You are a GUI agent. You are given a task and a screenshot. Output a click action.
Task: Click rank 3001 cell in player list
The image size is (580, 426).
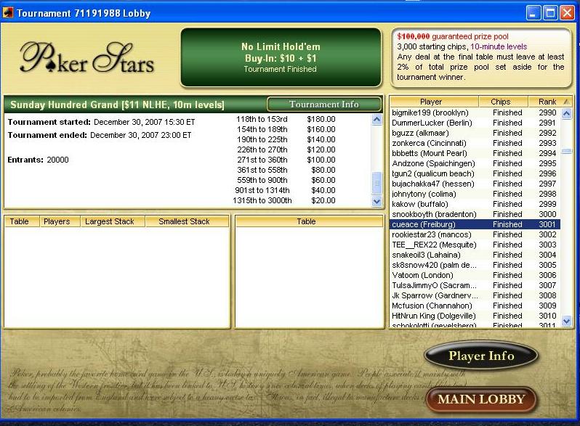[547, 224]
